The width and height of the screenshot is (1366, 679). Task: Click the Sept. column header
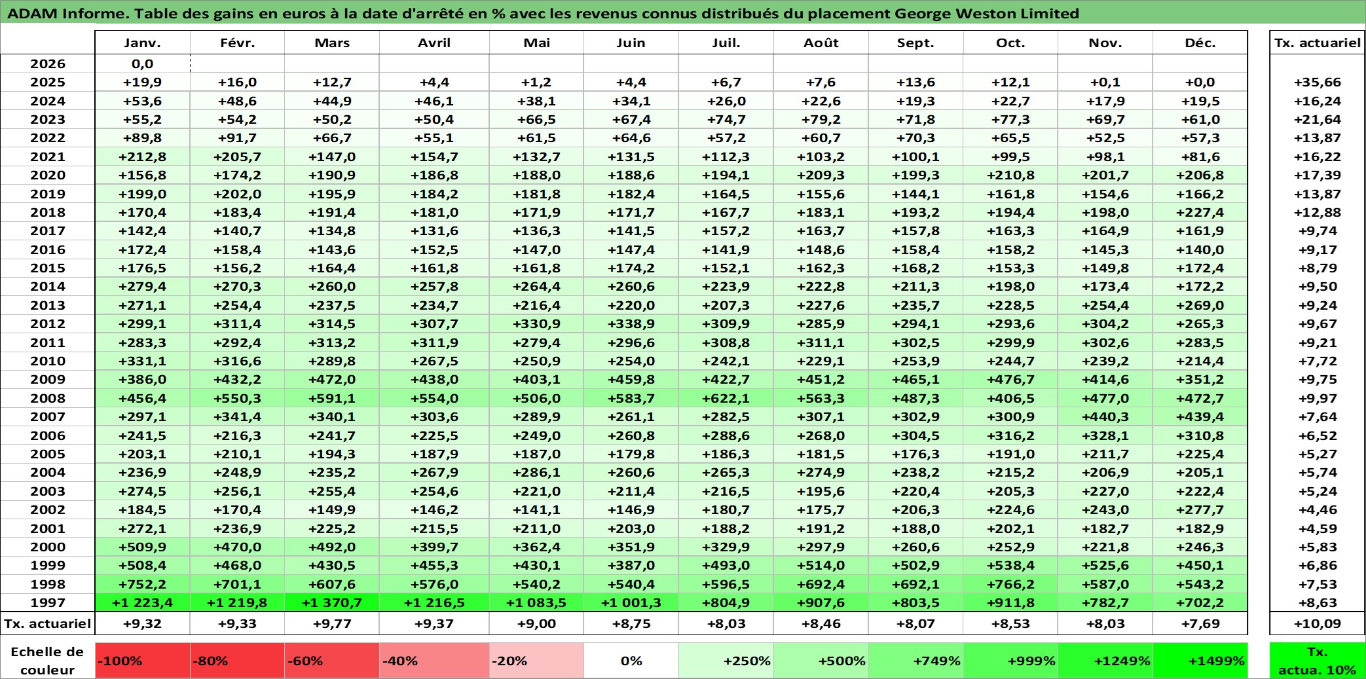click(915, 43)
